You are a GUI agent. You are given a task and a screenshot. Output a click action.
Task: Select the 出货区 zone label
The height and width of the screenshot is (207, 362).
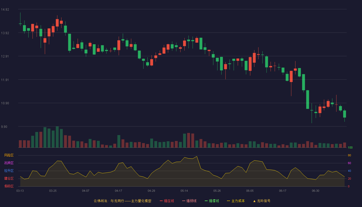pyautogui.click(x=9, y=163)
